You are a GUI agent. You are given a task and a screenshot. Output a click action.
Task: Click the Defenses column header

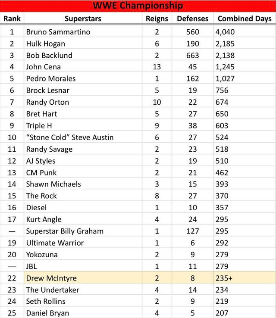(x=192, y=19)
